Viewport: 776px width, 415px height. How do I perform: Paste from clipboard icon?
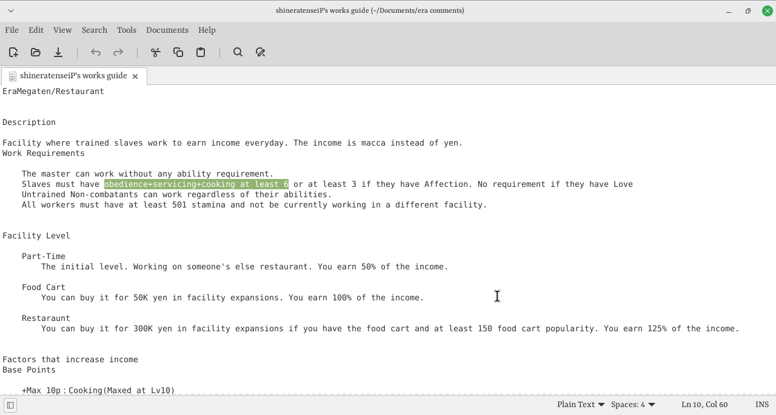(201, 52)
